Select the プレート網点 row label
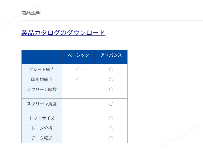The height and width of the screenshot is (150, 203). pos(42,69)
